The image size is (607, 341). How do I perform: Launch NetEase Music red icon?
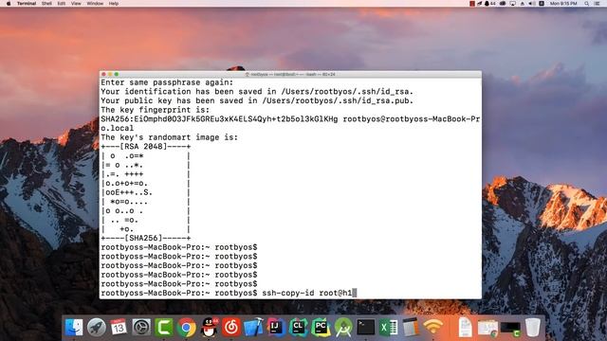(x=231, y=328)
